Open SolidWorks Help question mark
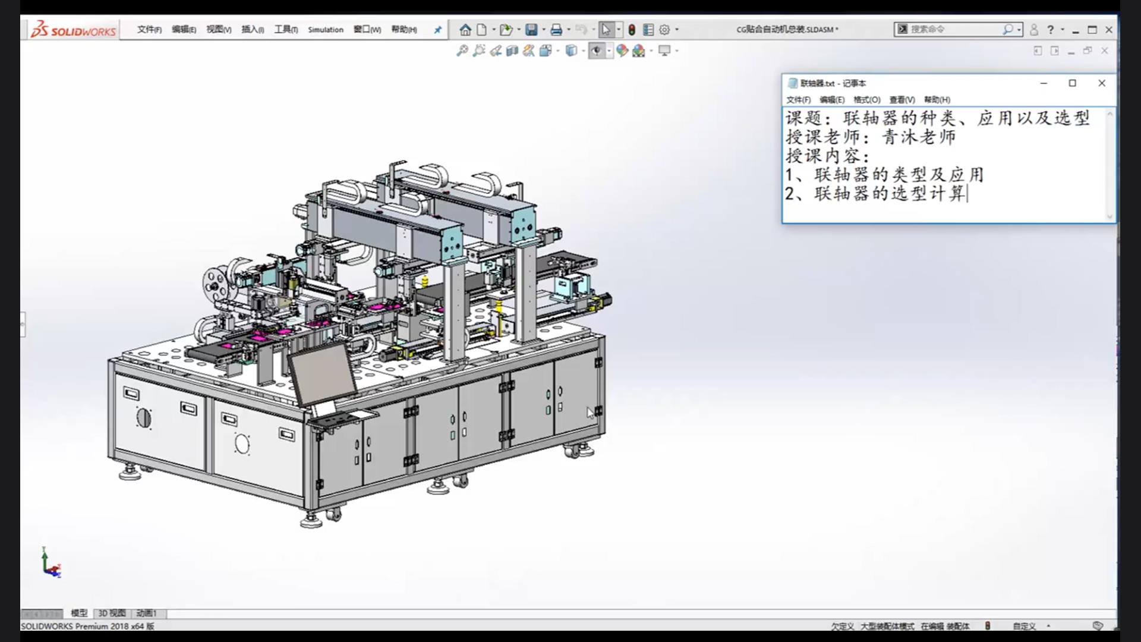The image size is (1141, 642). (x=1051, y=29)
